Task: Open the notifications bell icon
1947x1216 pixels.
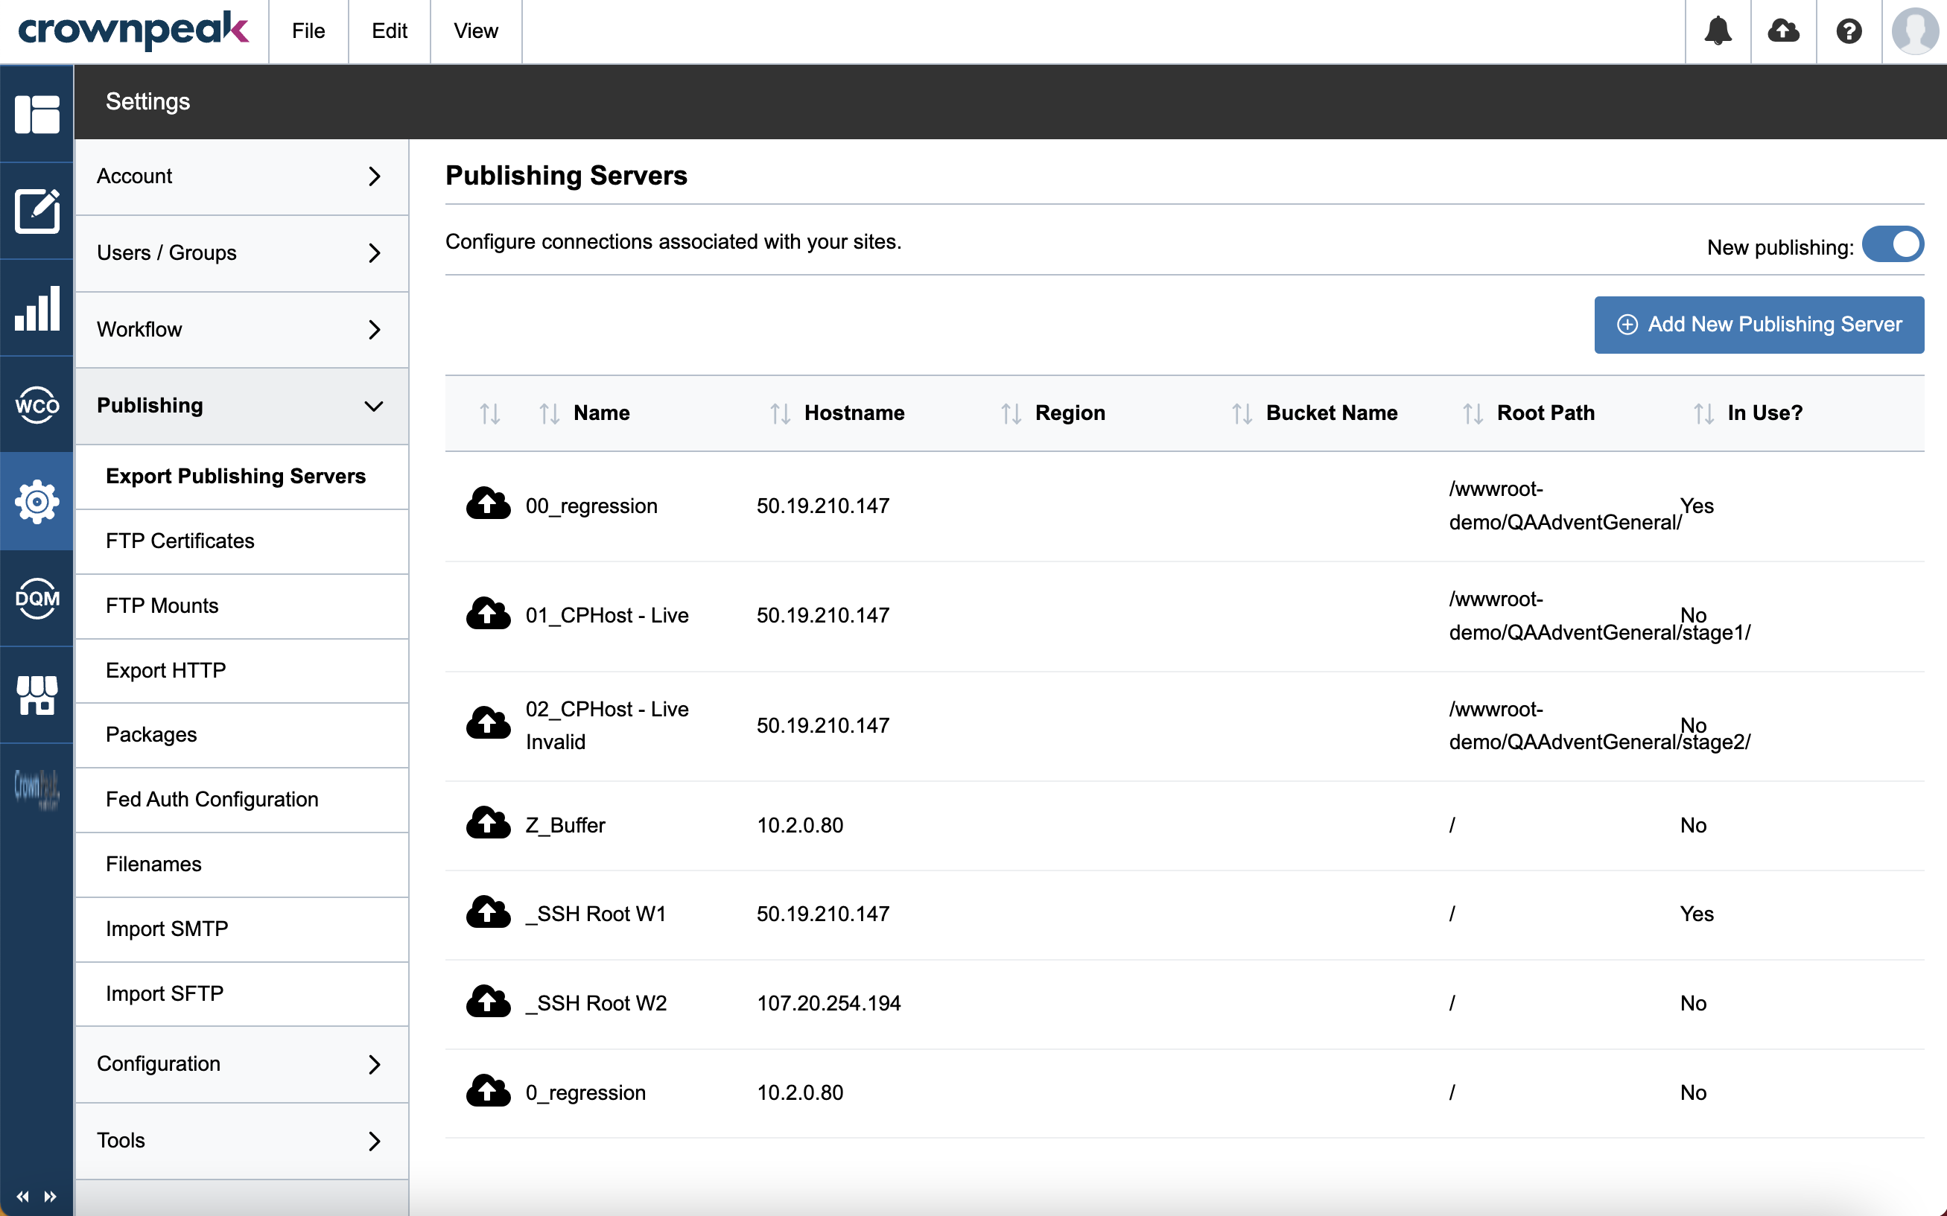Action: (x=1718, y=31)
